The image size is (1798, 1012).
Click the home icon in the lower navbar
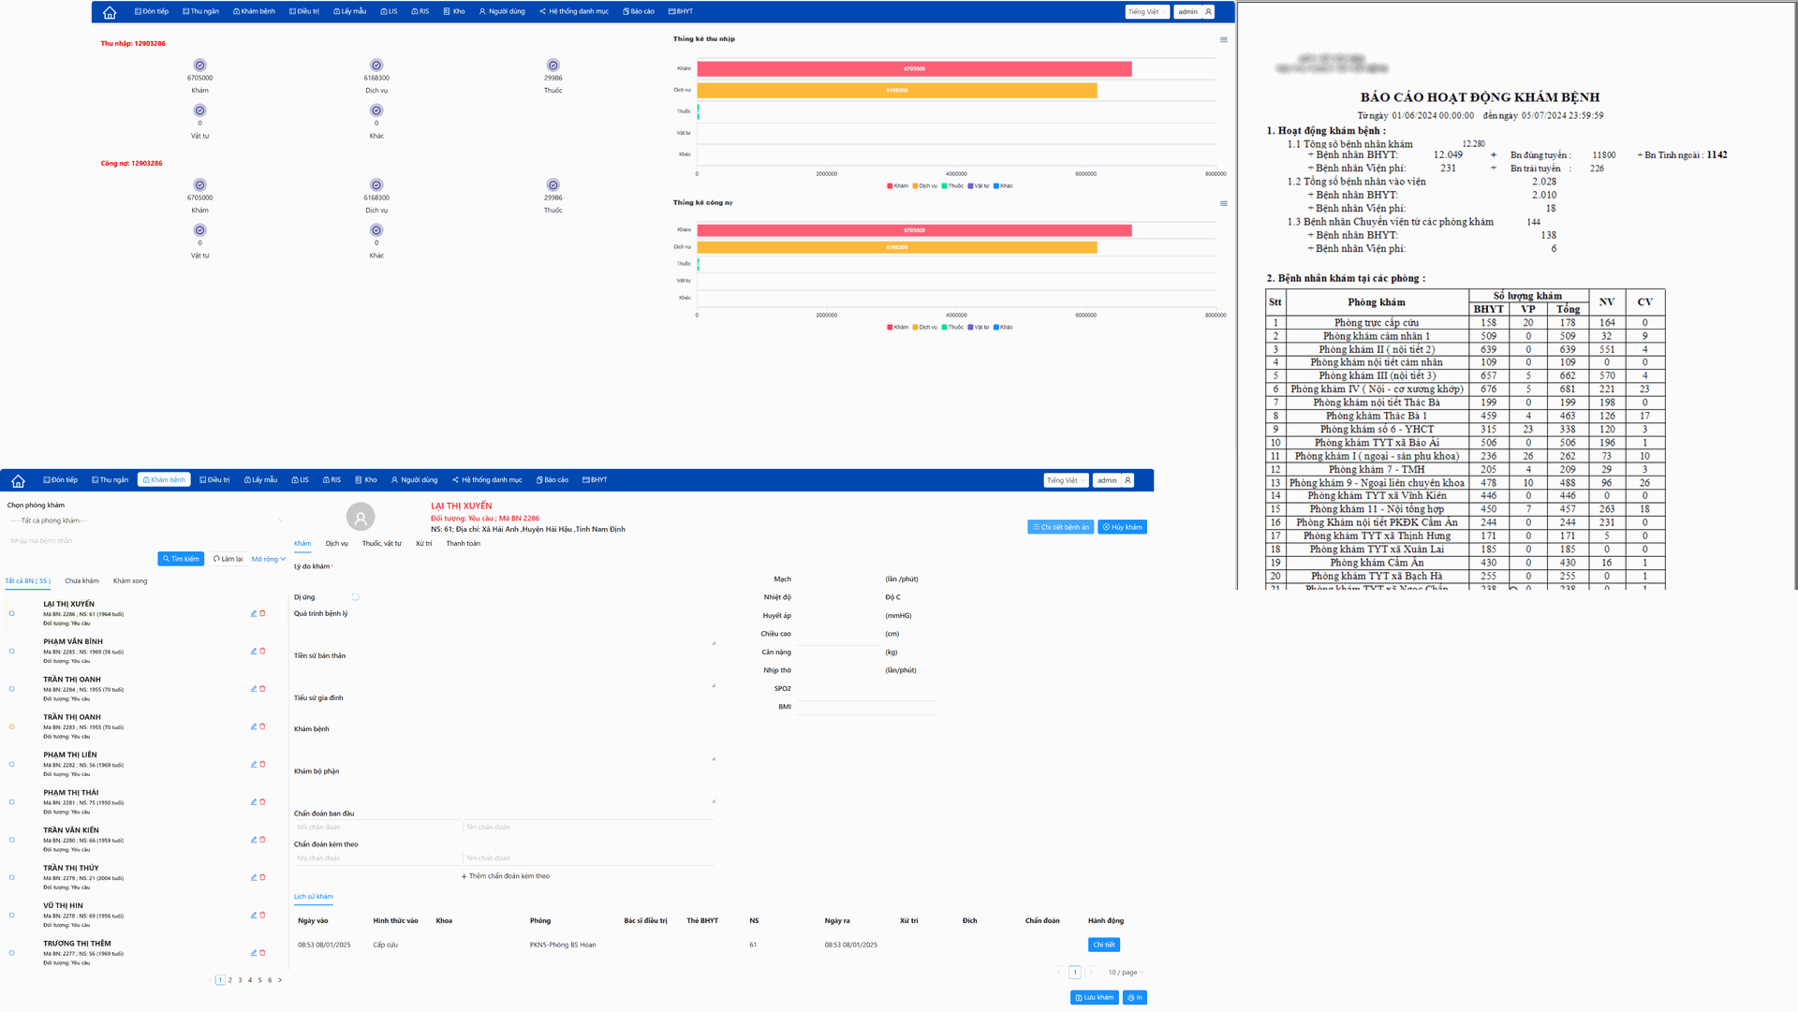(x=18, y=481)
